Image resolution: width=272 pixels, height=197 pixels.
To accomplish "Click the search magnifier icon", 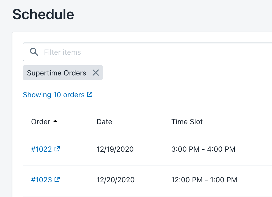I will [x=34, y=52].
